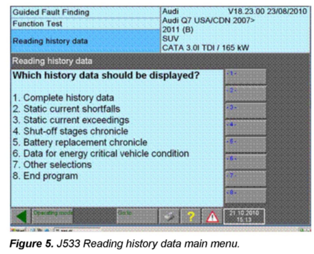Click the date and time display 21.10.2010

coord(244,216)
